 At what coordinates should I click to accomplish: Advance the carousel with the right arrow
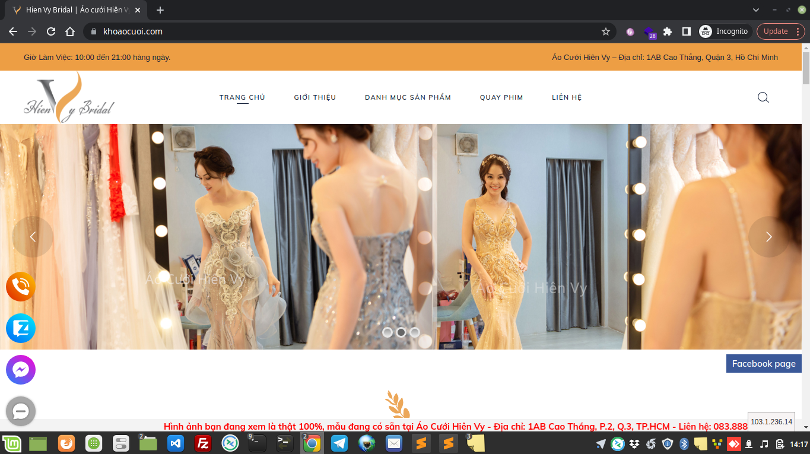(768, 236)
